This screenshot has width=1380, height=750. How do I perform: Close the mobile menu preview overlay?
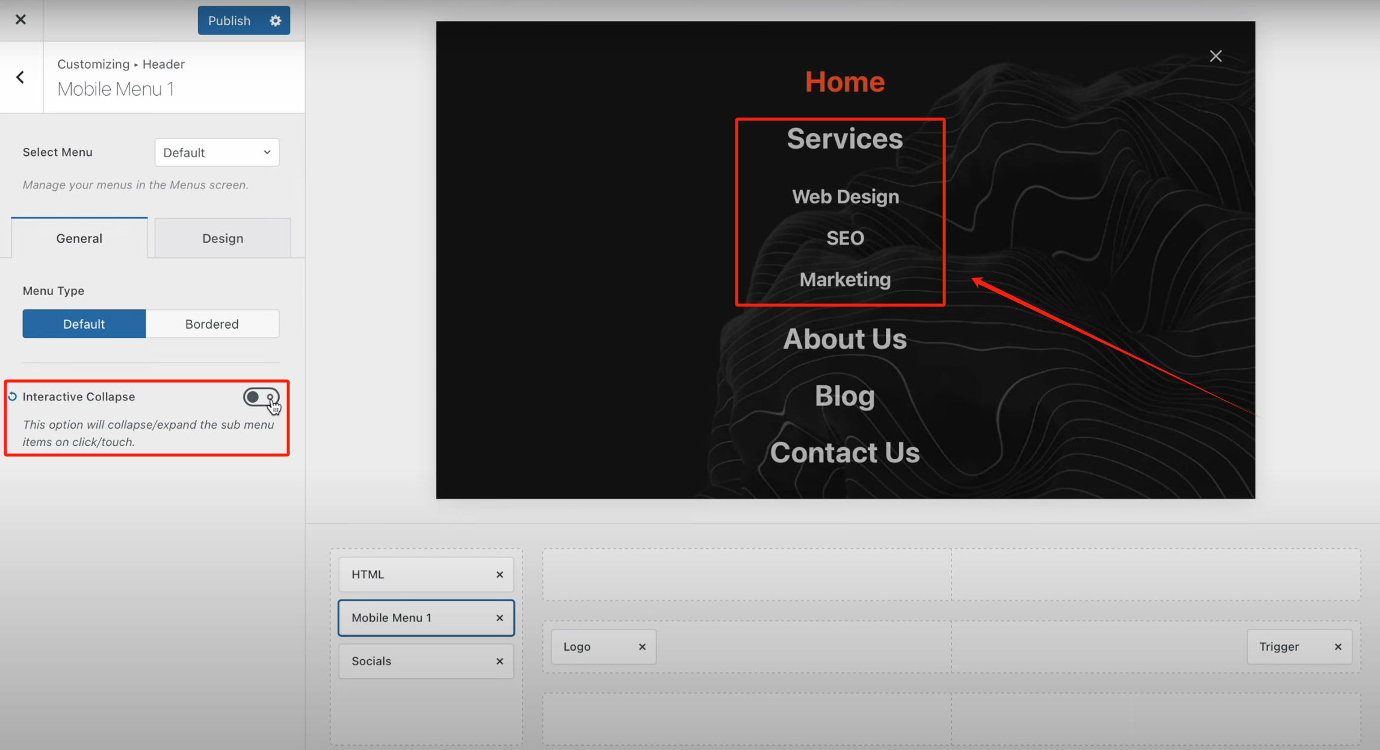pos(1215,56)
